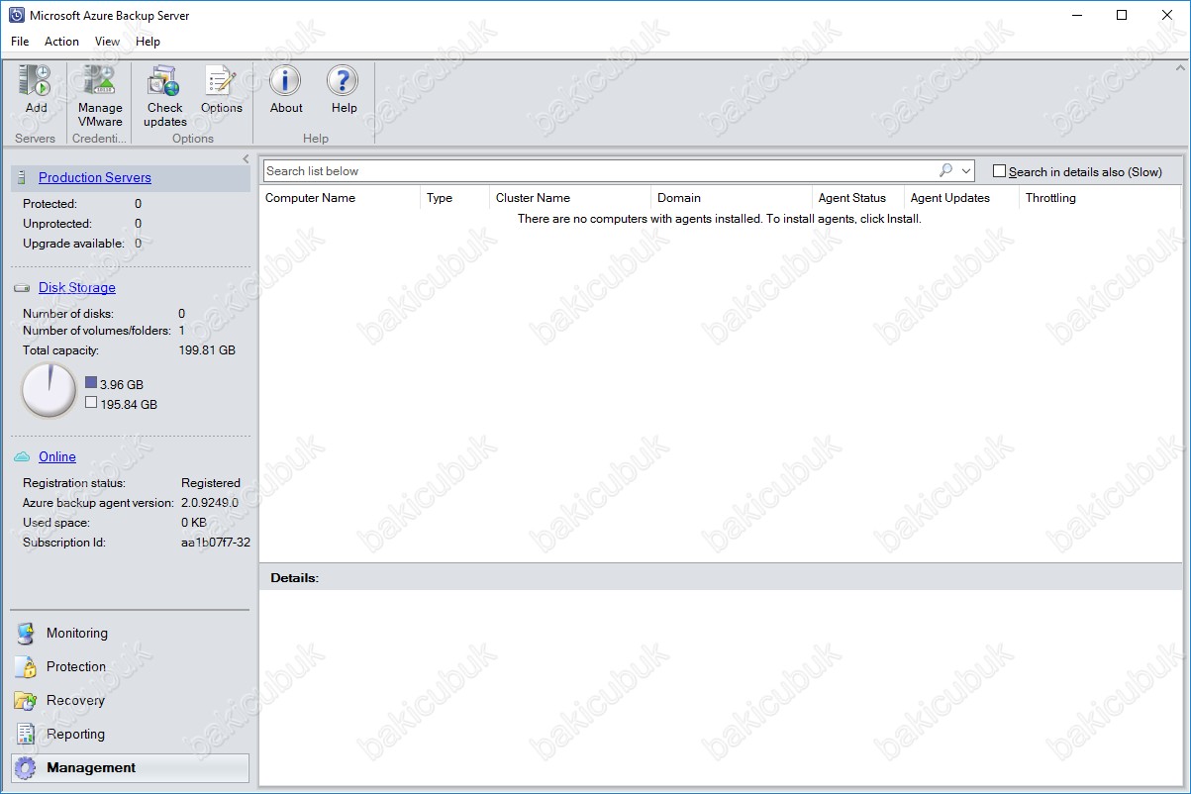The width and height of the screenshot is (1191, 794).
Task: Click the Recovery workspace icon
Action: tap(26, 701)
